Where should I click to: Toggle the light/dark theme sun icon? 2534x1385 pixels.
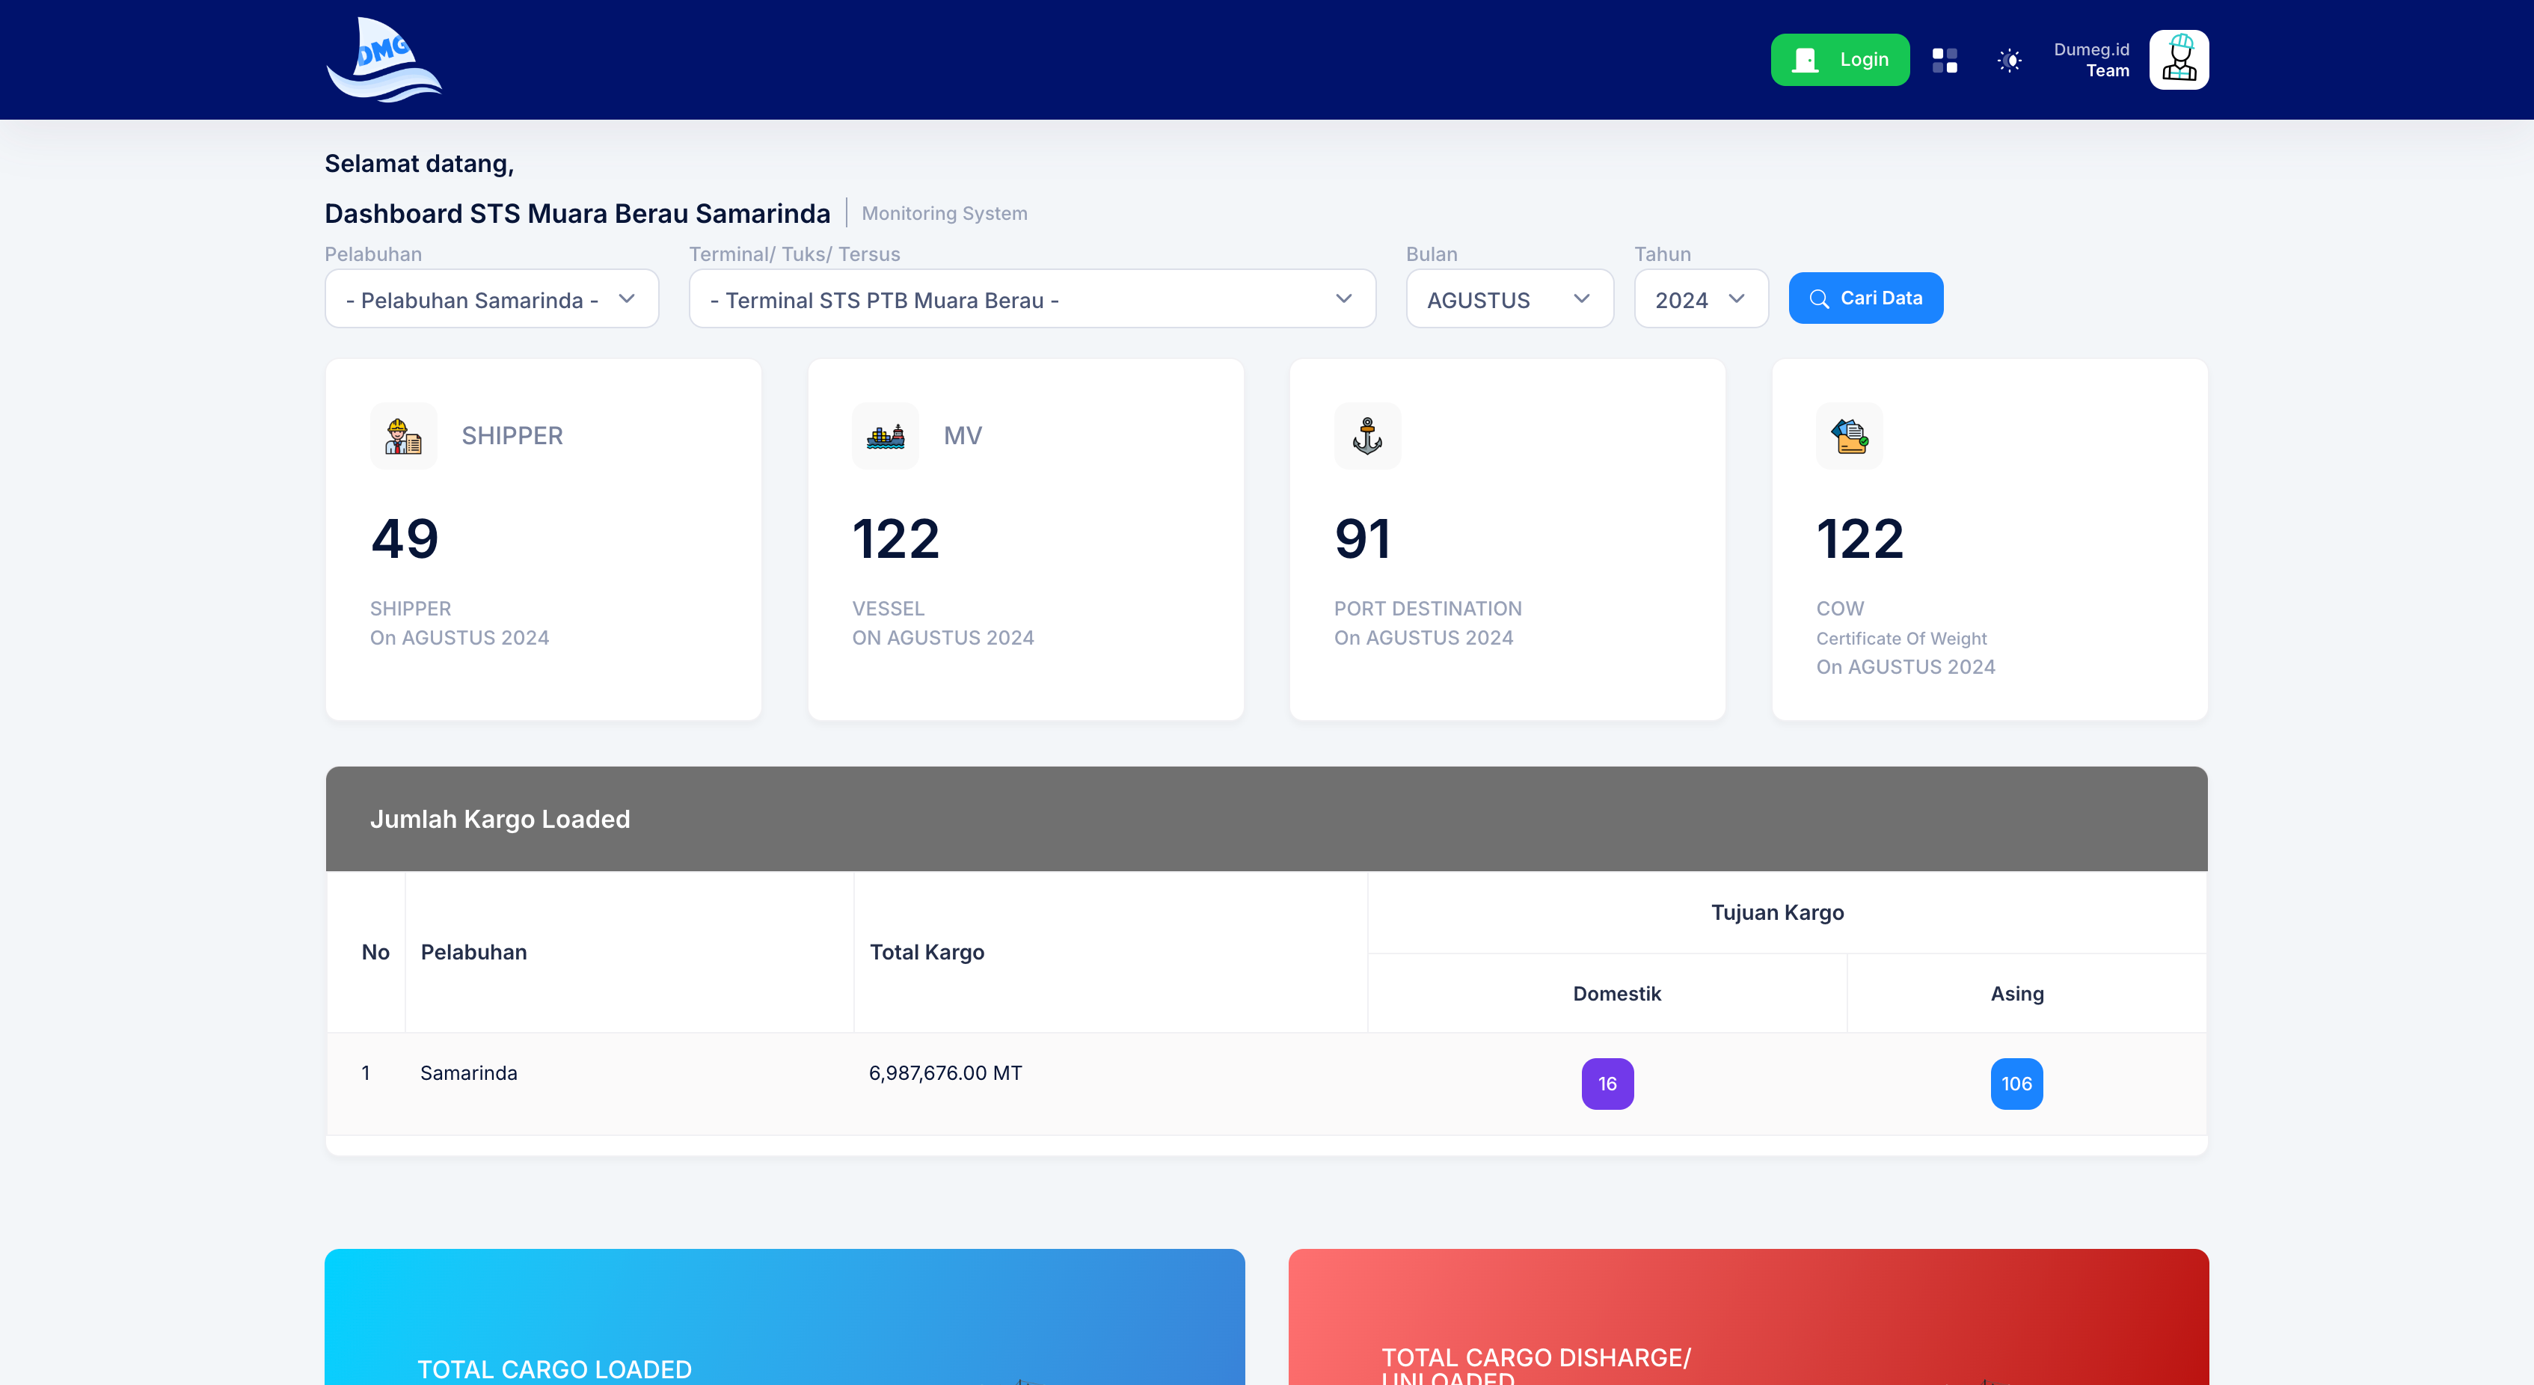pyautogui.click(x=2010, y=60)
